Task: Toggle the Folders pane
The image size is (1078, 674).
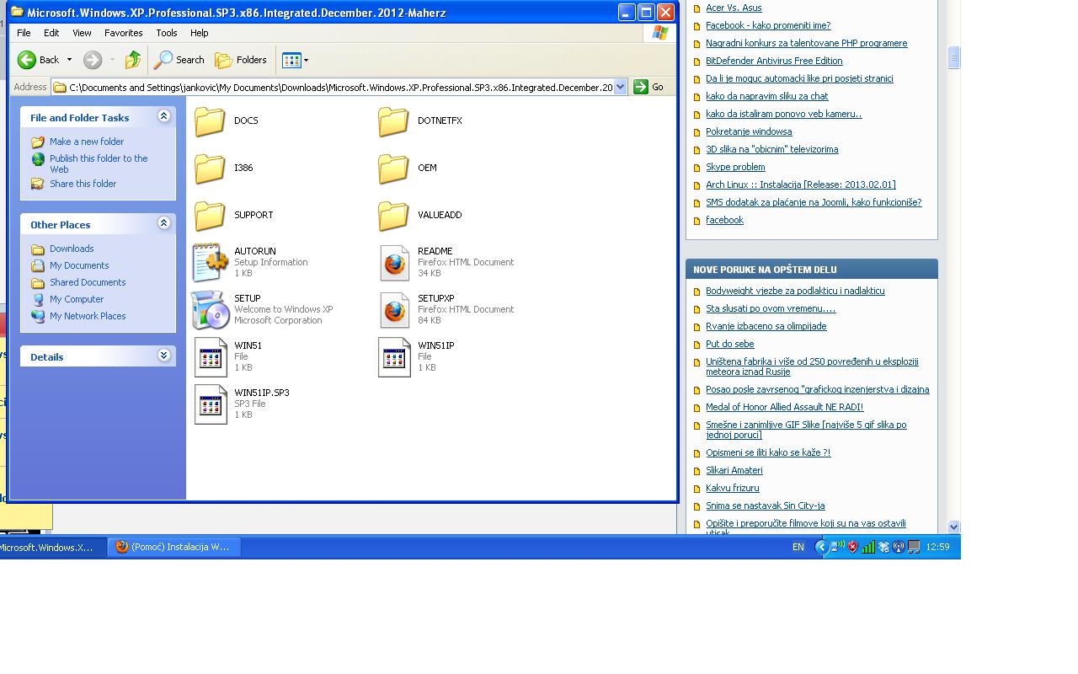Action: click(241, 60)
